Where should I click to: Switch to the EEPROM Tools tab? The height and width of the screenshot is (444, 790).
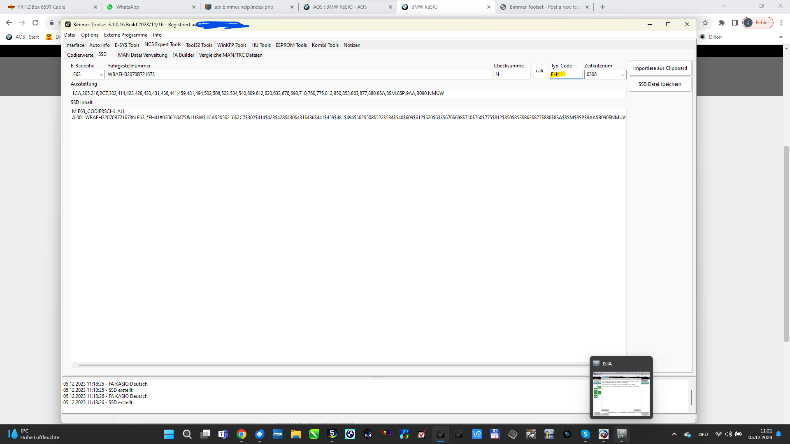[x=291, y=45]
